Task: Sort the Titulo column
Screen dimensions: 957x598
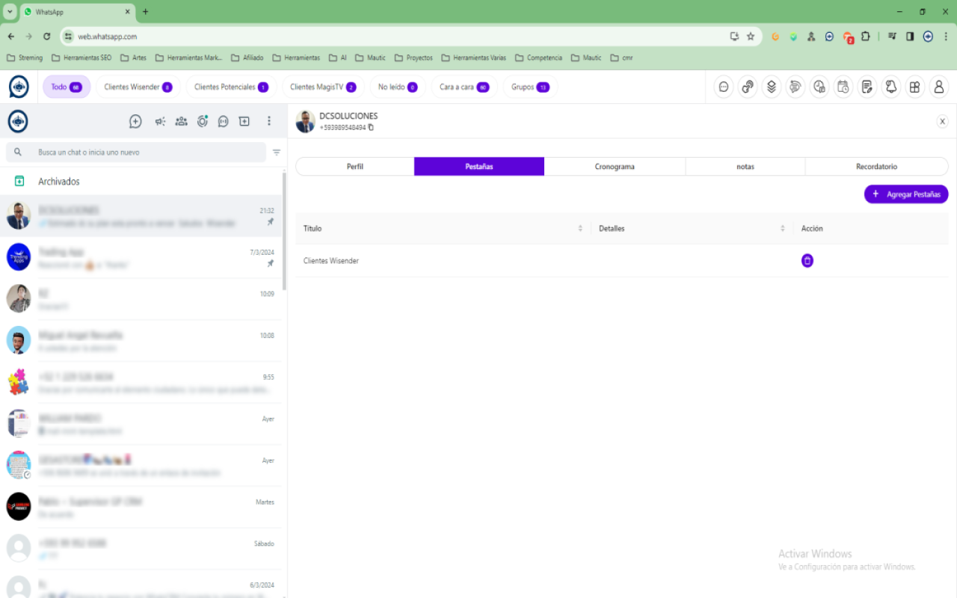Action: pyautogui.click(x=580, y=228)
